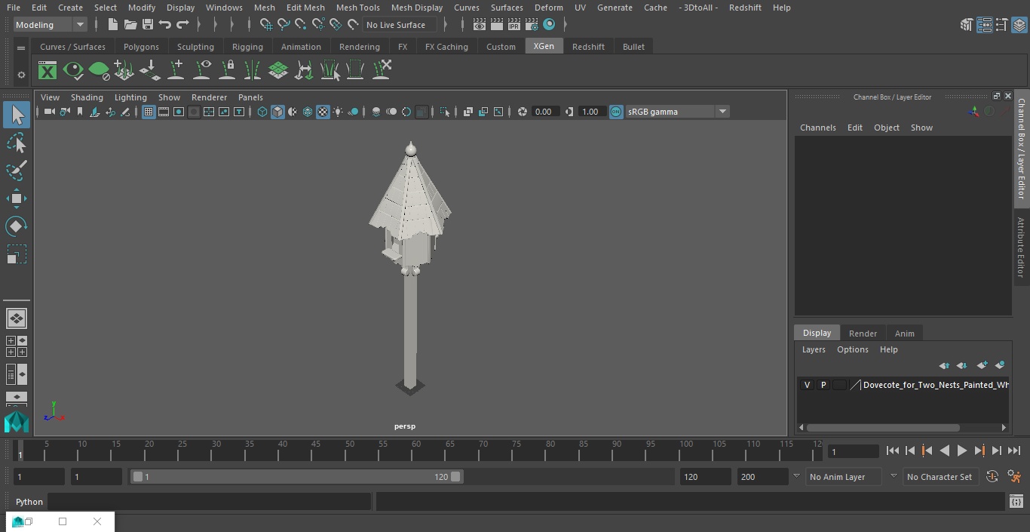
Task: Click the XGen guide with lock icon
Action: (227, 70)
